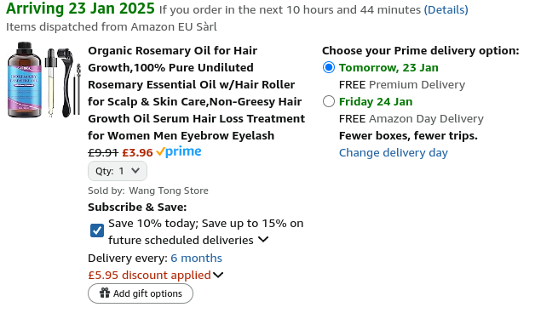Viewport: 535px width, 313px height.
Task: Open Organic Rosemary Oil product title
Action: (x=196, y=93)
